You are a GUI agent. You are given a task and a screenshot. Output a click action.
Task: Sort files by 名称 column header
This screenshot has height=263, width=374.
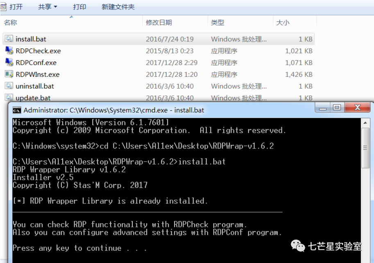11,23
